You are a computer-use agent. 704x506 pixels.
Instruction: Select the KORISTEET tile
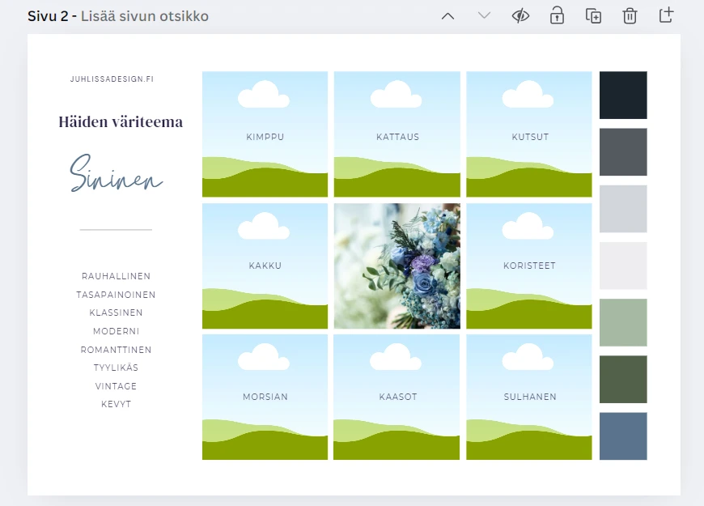tap(528, 266)
